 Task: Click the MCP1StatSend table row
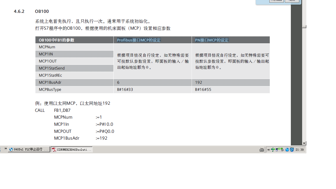(74, 68)
